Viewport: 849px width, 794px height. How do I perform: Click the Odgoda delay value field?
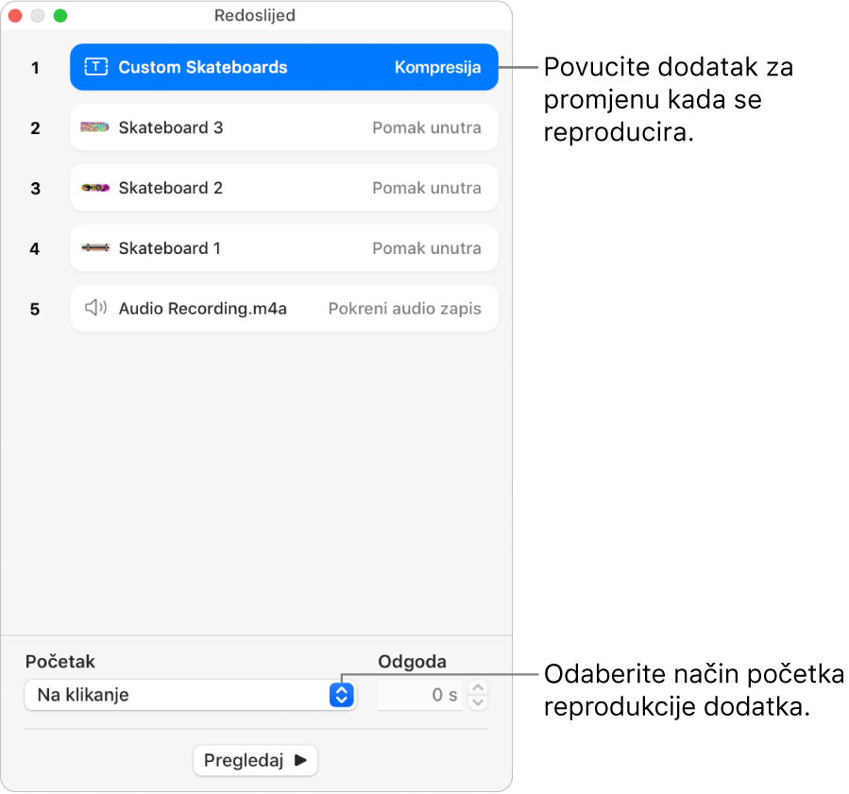[419, 695]
